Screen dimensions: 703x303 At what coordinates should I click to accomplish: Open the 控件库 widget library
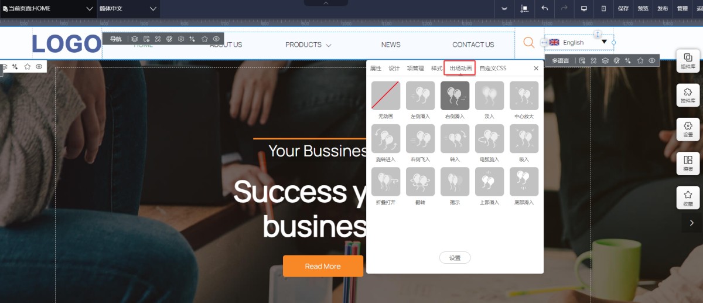pyautogui.click(x=688, y=95)
